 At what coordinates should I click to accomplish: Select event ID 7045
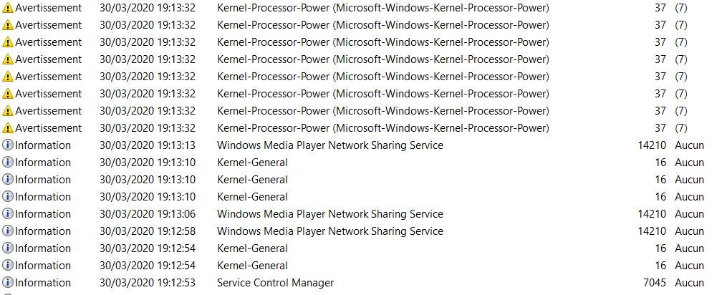(x=655, y=283)
